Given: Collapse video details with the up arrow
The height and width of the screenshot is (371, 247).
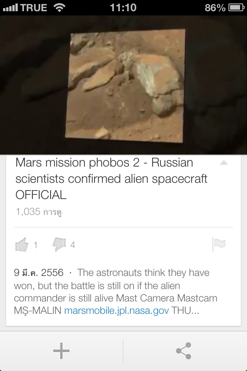Looking at the screenshot, I should coord(223,162).
